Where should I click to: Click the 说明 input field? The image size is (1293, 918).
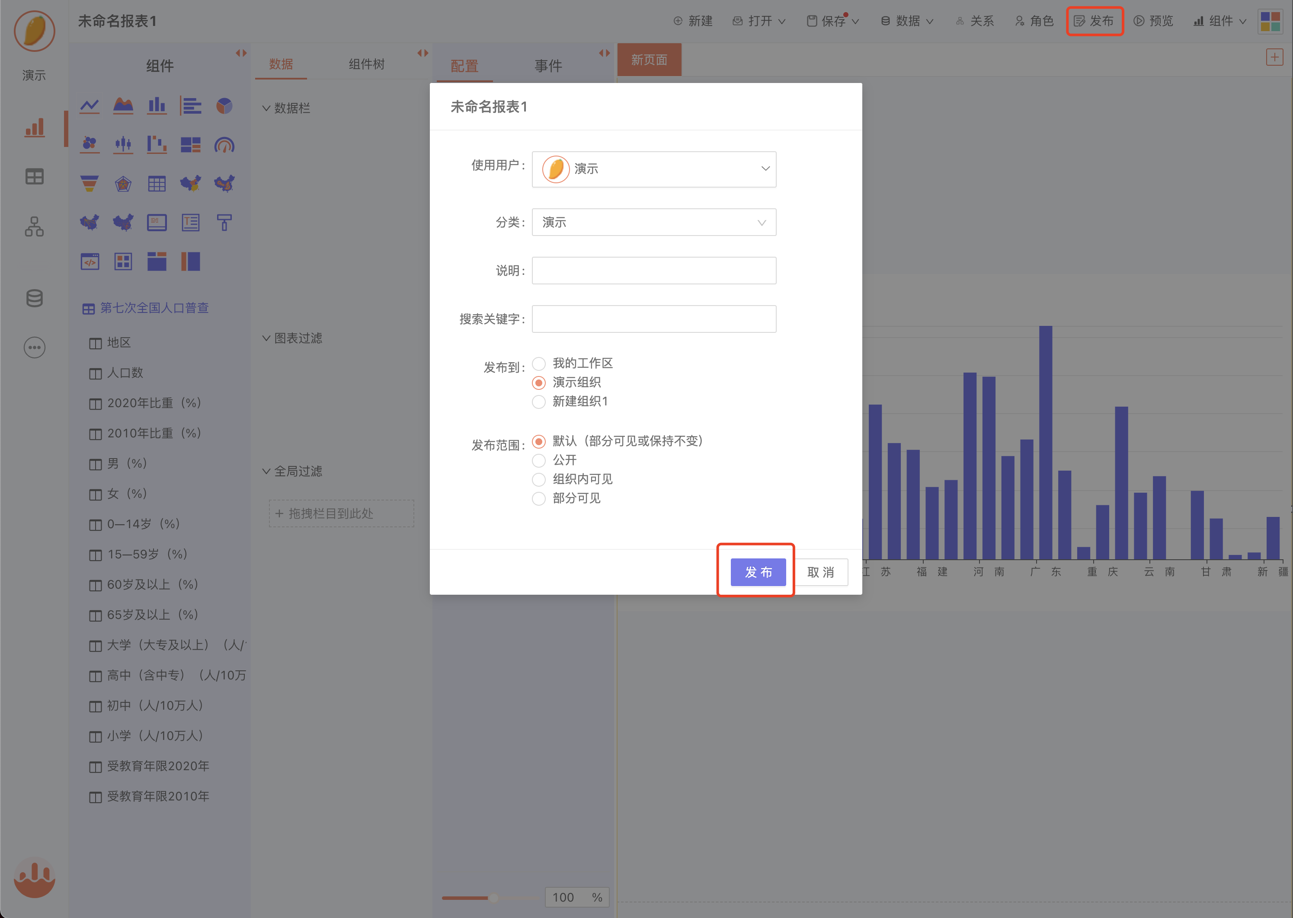[654, 271]
